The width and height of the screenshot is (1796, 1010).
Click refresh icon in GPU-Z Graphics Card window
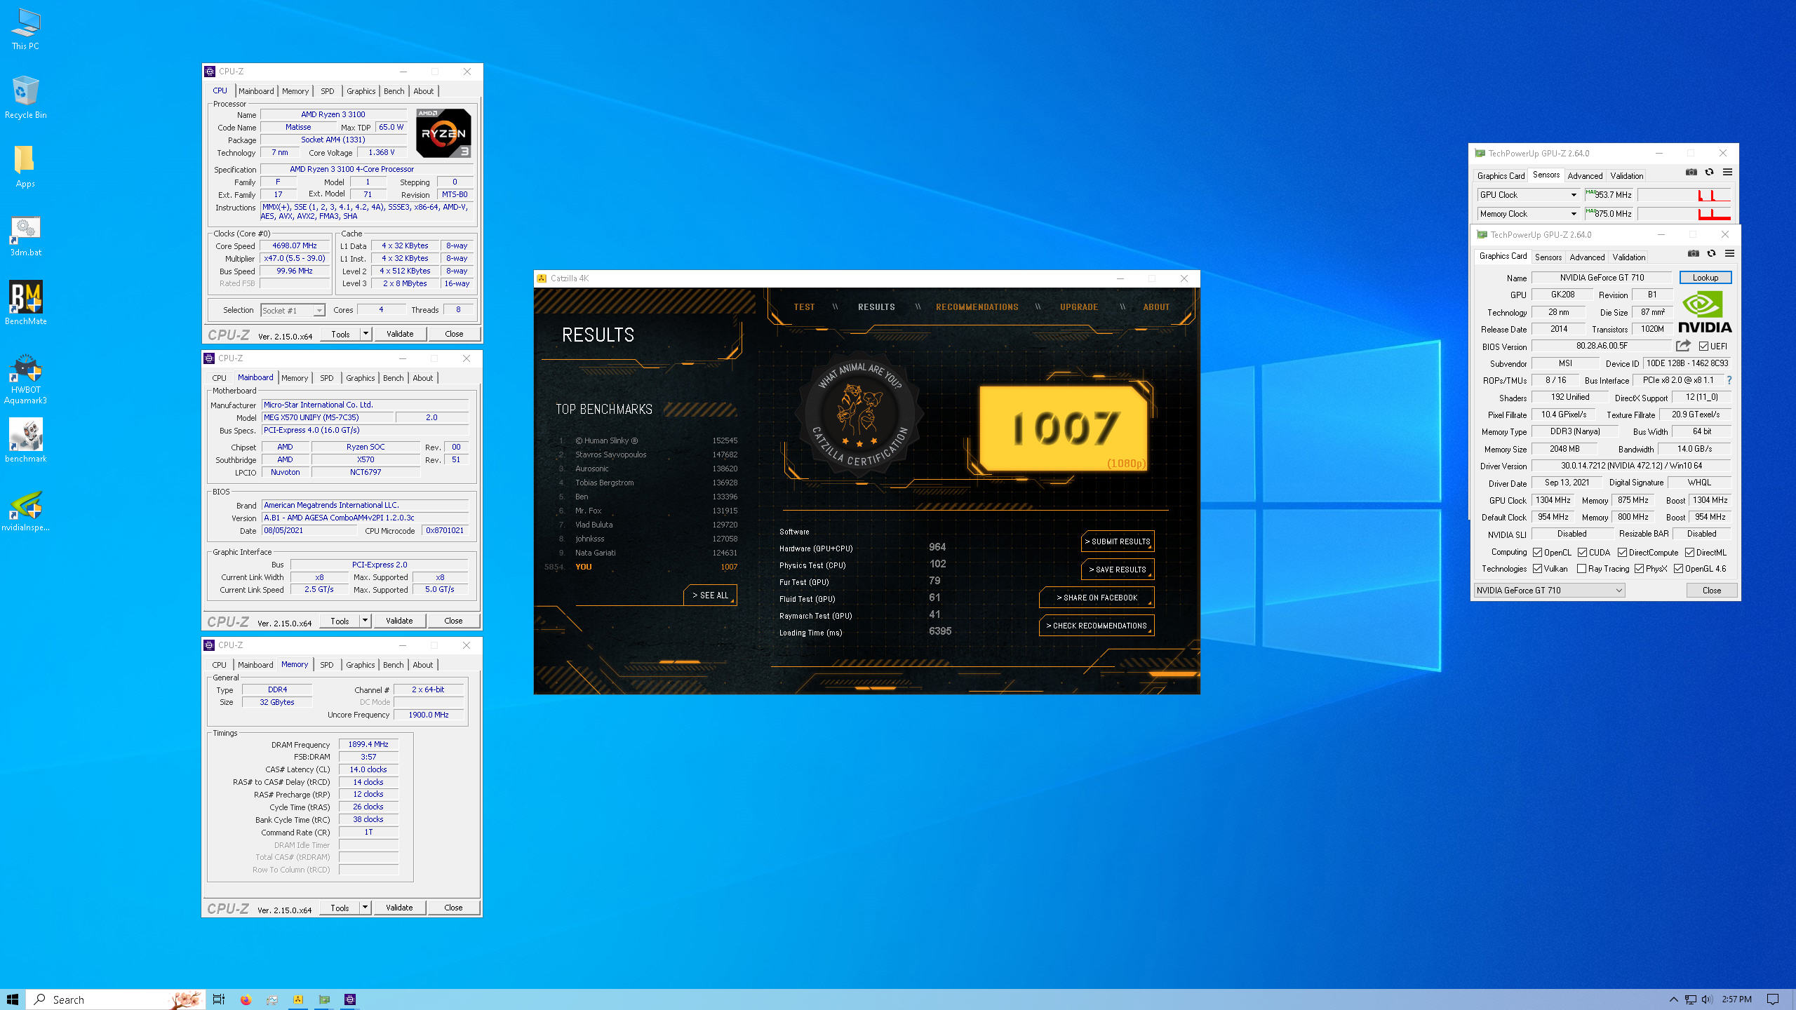(x=1712, y=254)
